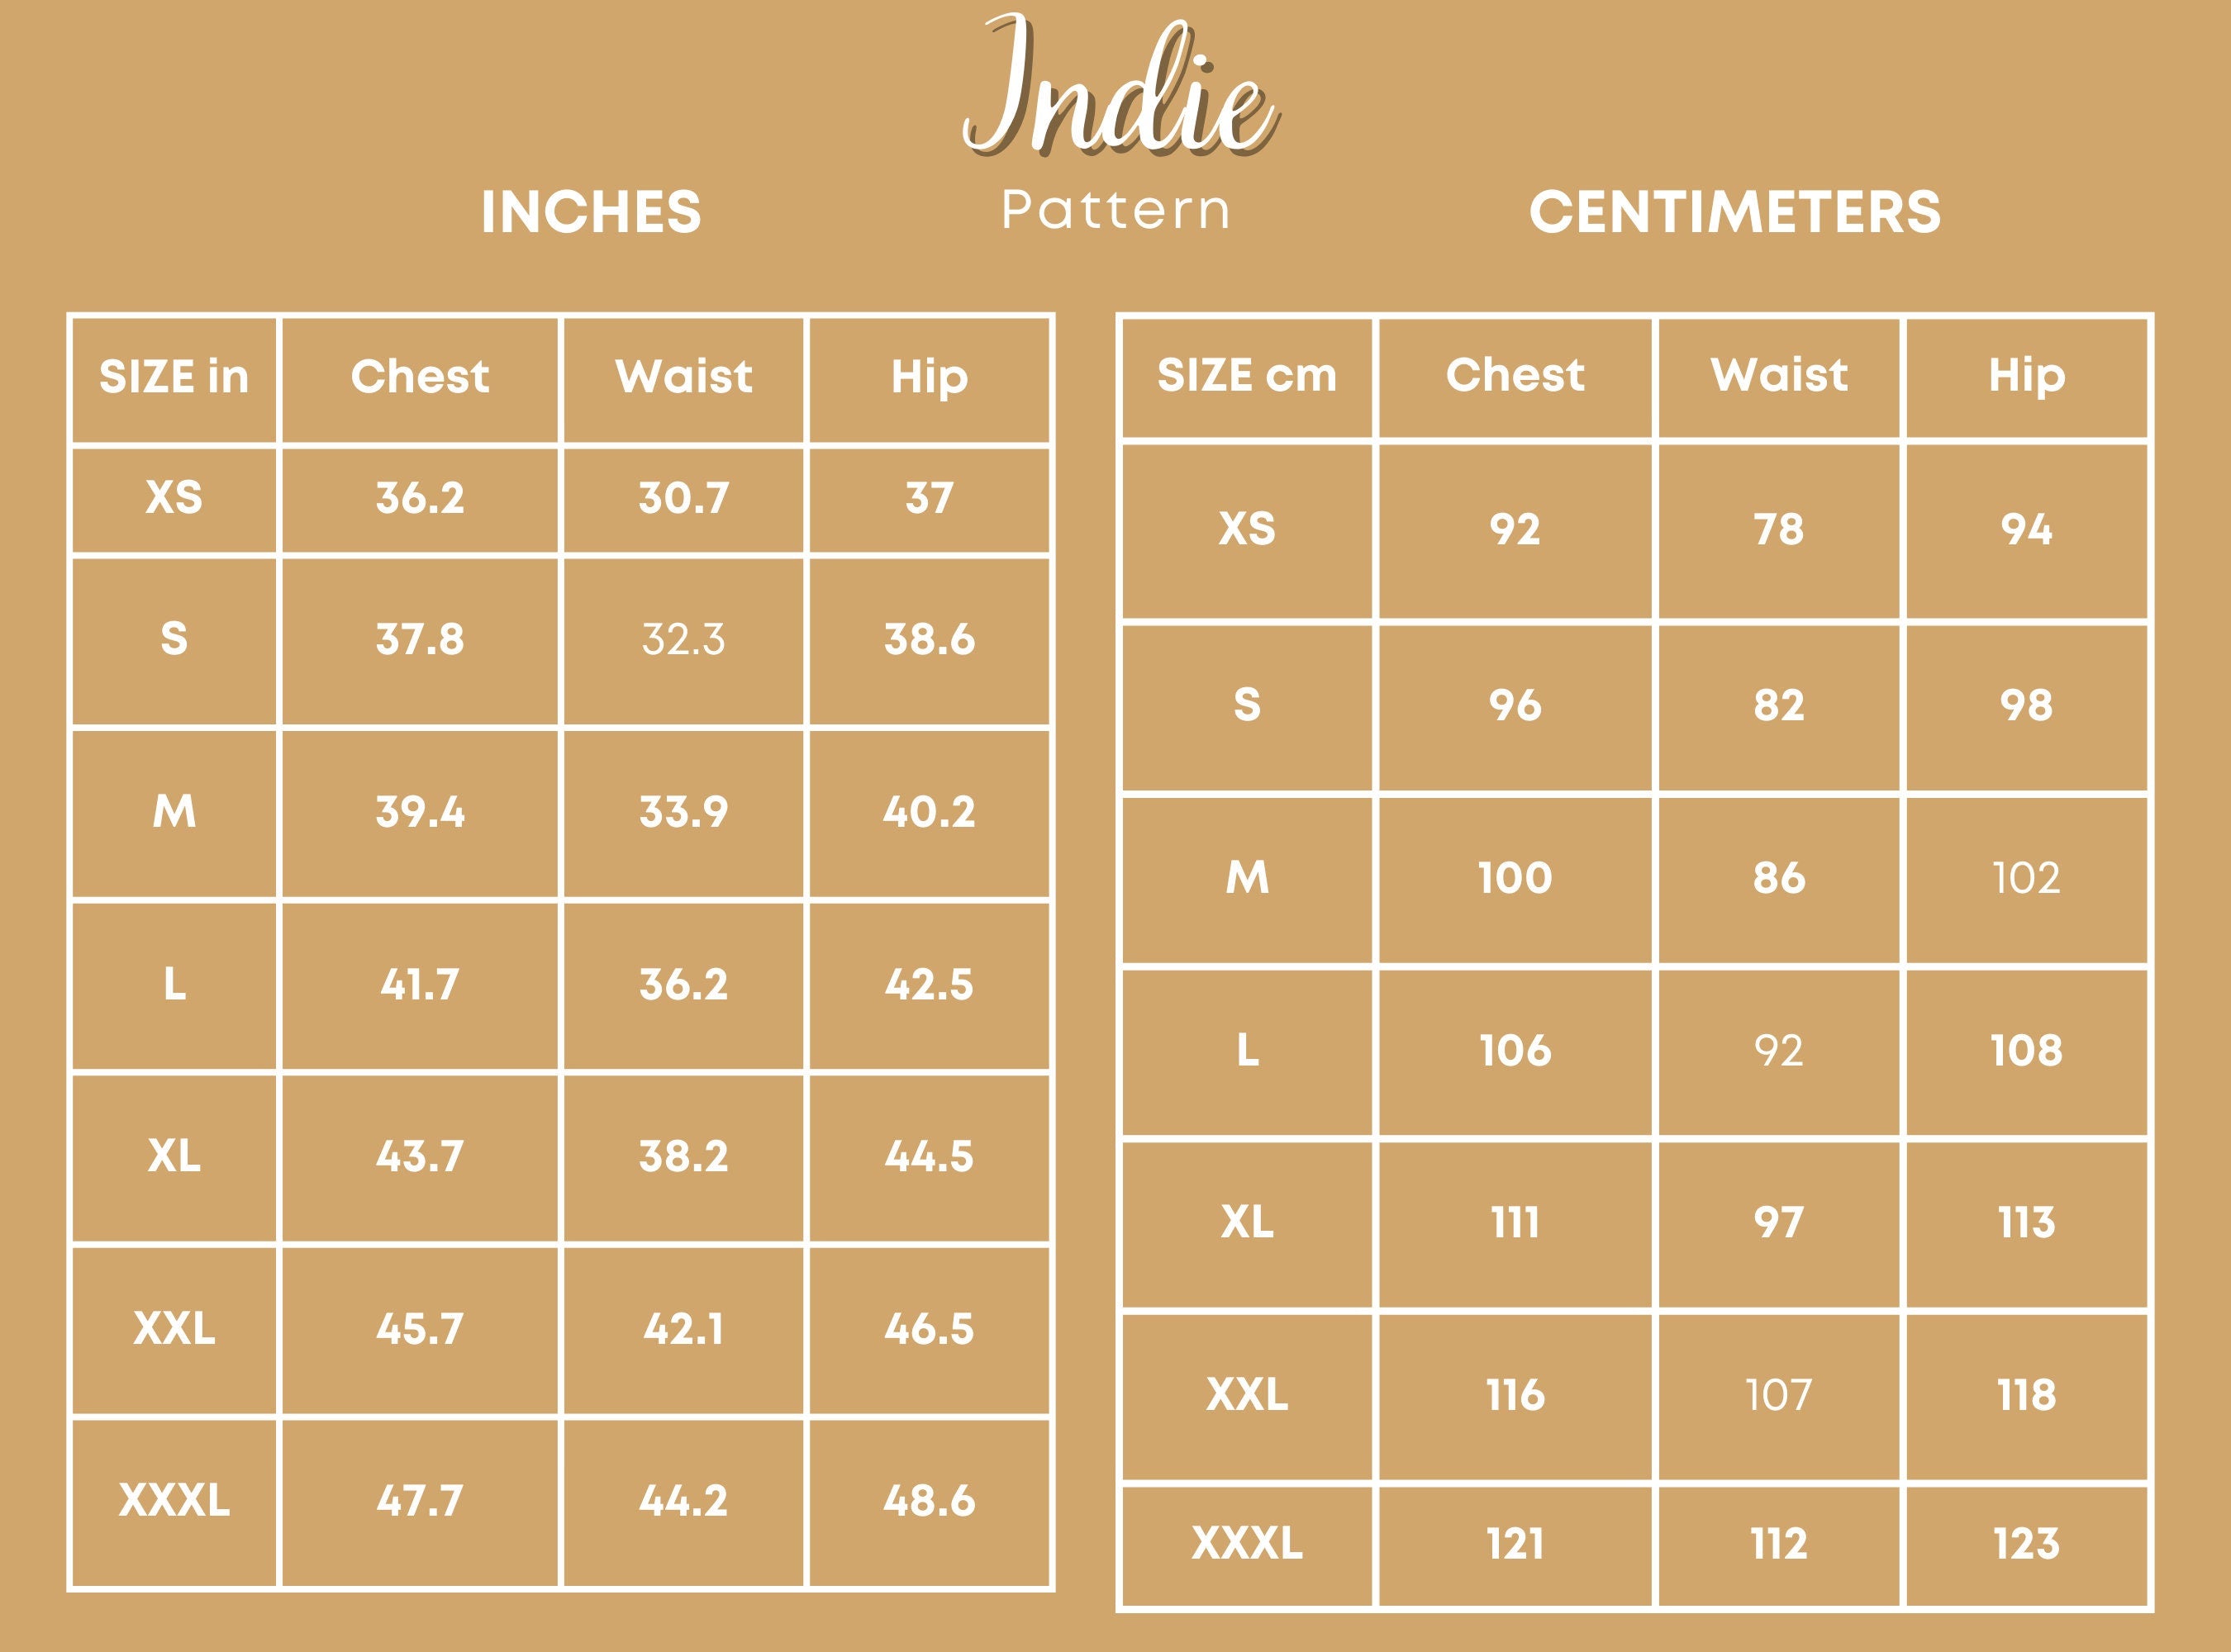
Task: Click the Hip header in the centimeters table
Action: point(2026,375)
